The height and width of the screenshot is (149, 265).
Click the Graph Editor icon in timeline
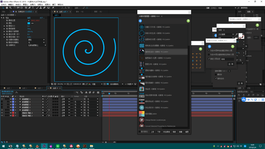(x=98, y=92)
